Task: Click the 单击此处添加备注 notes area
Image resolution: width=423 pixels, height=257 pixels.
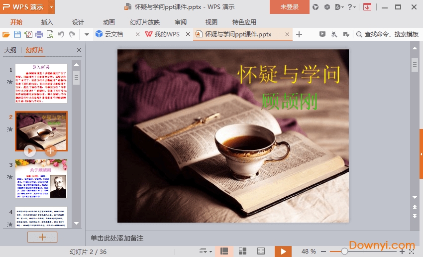Action: click(117, 238)
